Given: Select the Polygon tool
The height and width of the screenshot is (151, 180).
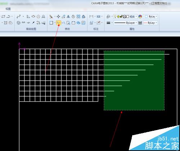Looking at the screenshot, I should 39,17.
